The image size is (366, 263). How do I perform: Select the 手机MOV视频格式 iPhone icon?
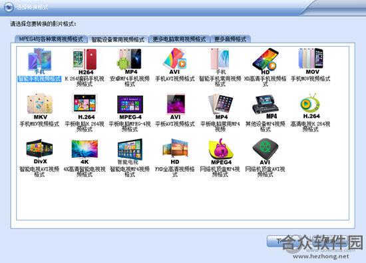tap(311, 61)
